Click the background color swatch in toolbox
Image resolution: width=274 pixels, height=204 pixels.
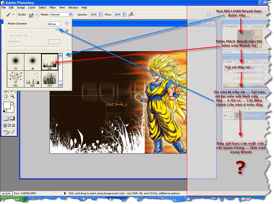click(x=12, y=110)
